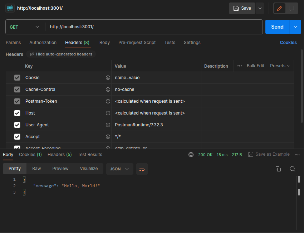
Task: Open the three-dot options in headers table
Action: click(239, 66)
